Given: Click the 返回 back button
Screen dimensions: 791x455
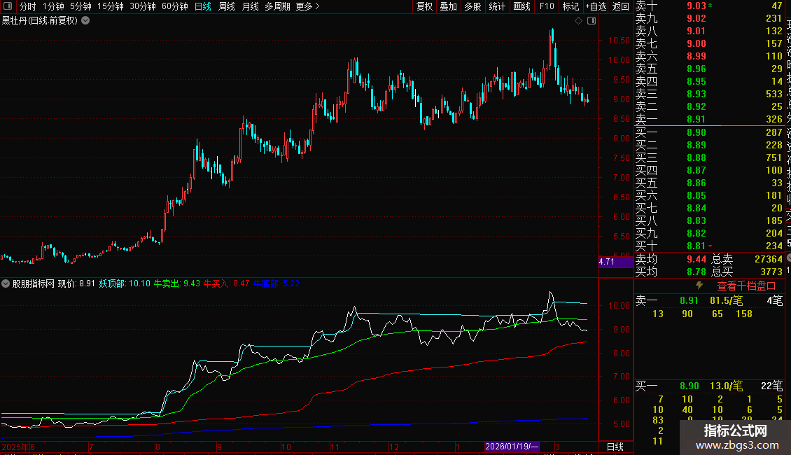Looking at the screenshot, I should tap(620, 6).
